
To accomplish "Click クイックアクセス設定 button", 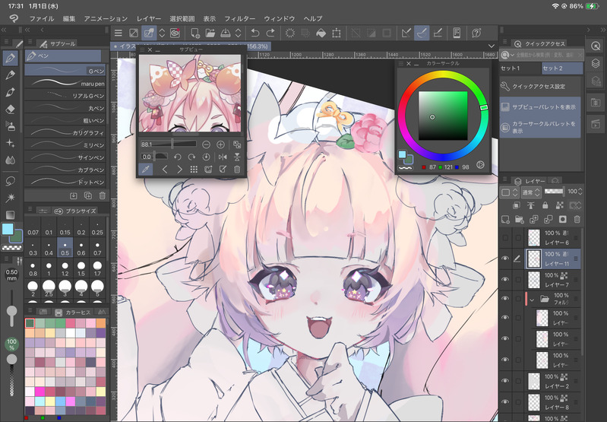I will pyautogui.click(x=540, y=87).
